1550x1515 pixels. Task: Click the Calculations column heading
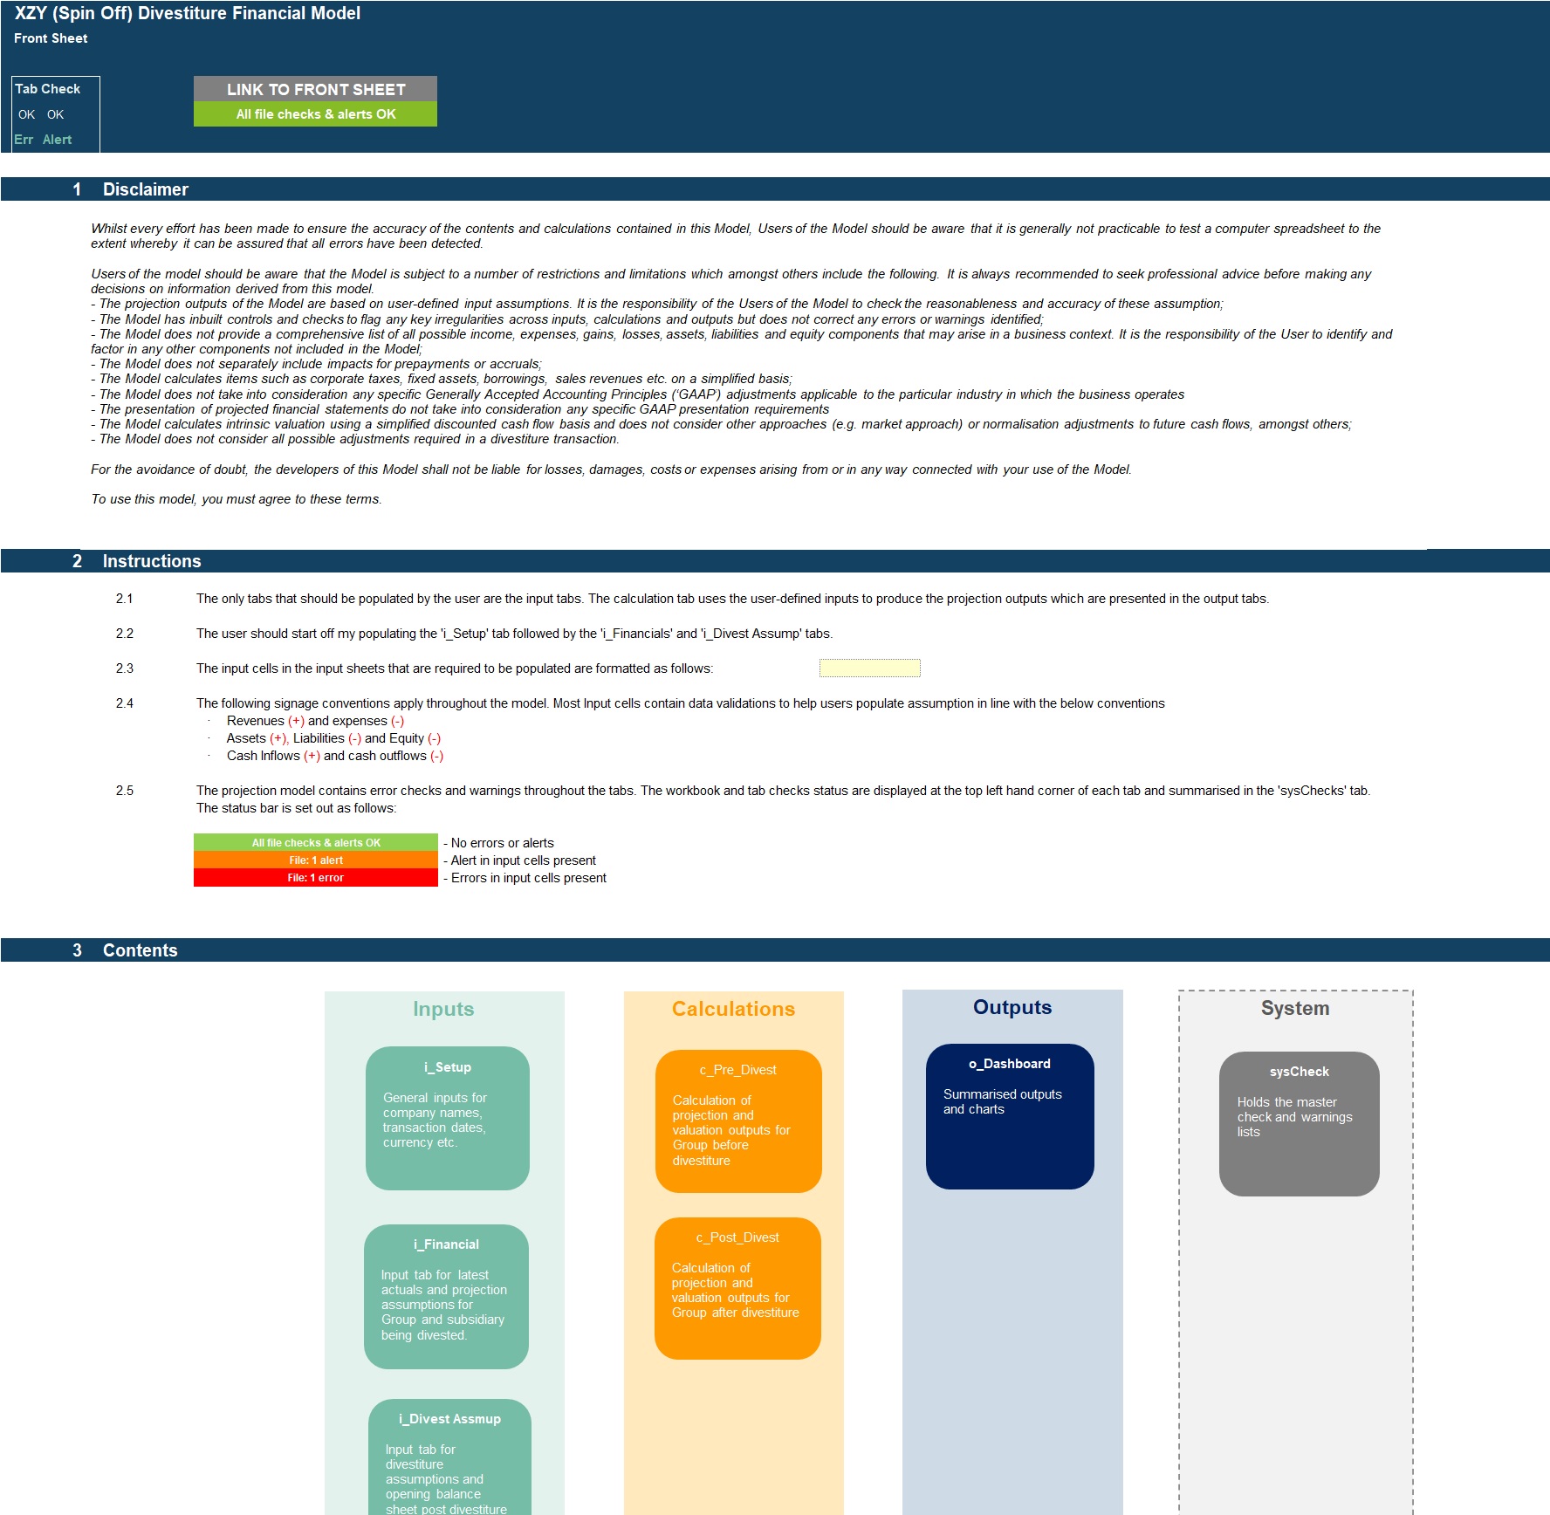click(x=733, y=1009)
